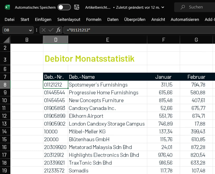The height and width of the screenshot is (174, 215).
Task: Open the Datei menu
Action: coord(9,19)
